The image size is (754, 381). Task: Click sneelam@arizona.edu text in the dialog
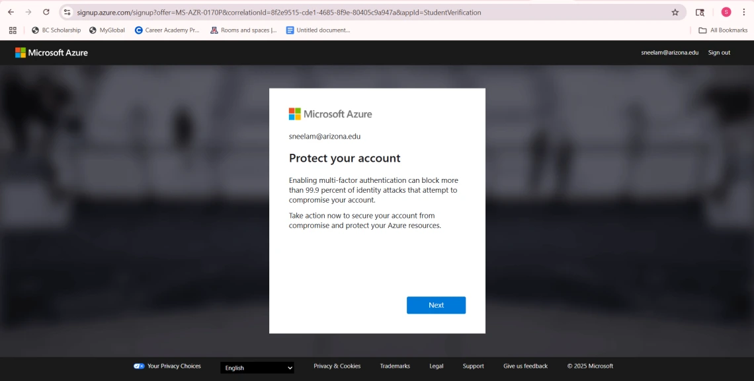325,136
